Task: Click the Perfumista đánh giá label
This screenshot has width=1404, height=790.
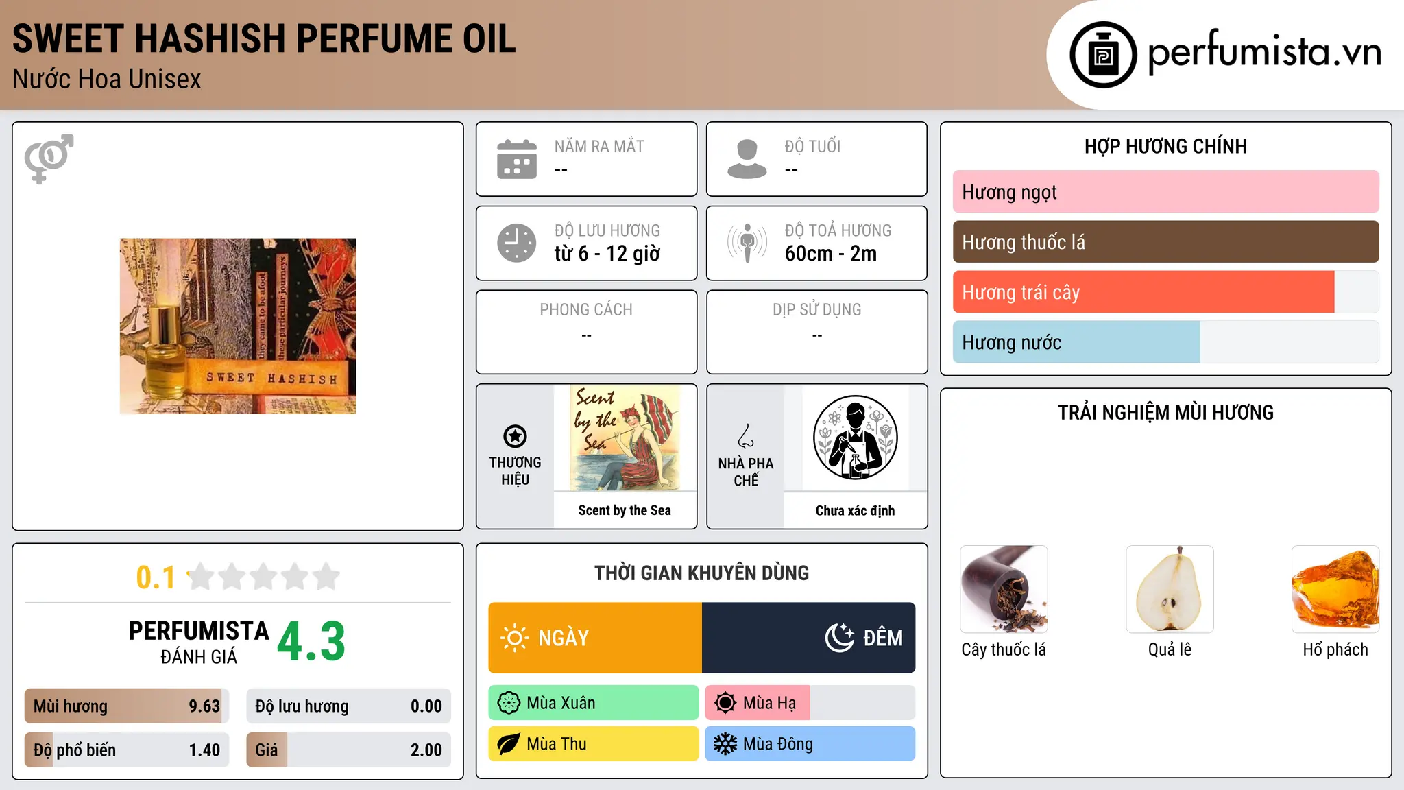Action: 199,642
